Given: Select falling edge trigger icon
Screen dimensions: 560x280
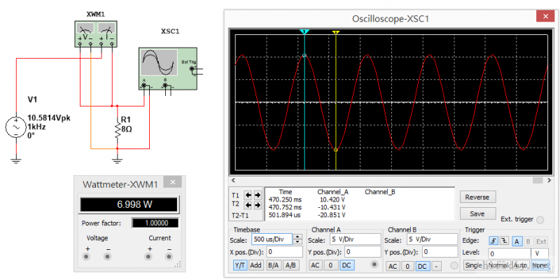Looking at the screenshot, I should point(505,239).
